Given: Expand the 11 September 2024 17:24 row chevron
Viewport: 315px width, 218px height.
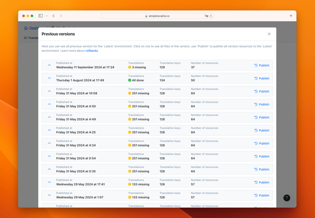Looking at the screenshot, I should [49, 65].
